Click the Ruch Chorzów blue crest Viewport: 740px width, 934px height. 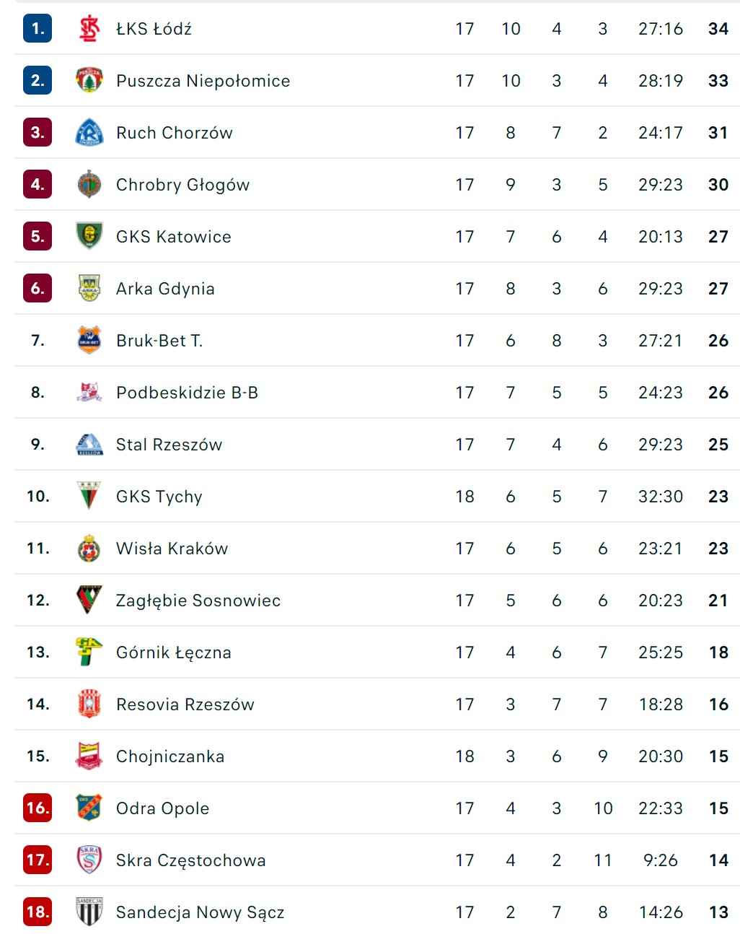coord(89,133)
